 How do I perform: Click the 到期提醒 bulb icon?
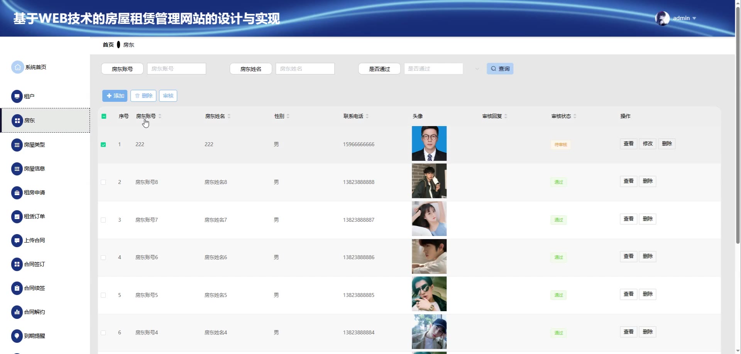[17, 336]
